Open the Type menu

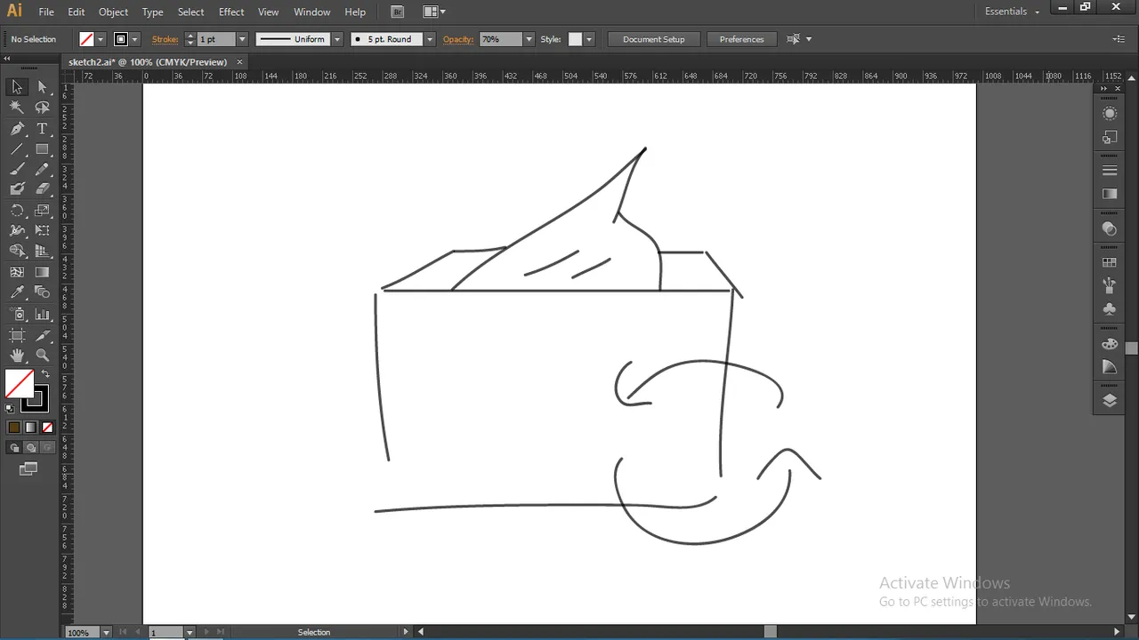pyautogui.click(x=153, y=12)
